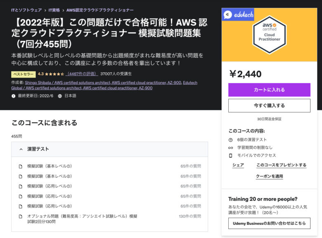This screenshot has height=238, width=322.
Task: Click the last-updated alert icon beside 最終更新日
Action: tap(13, 96)
